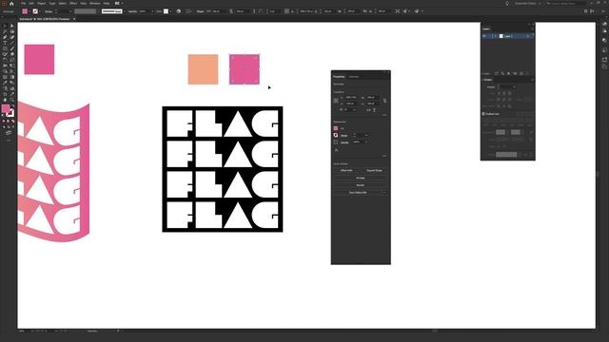Expand the Layer 1 disclosure arrow
This screenshot has height=342, width=609.
[x=496, y=36]
